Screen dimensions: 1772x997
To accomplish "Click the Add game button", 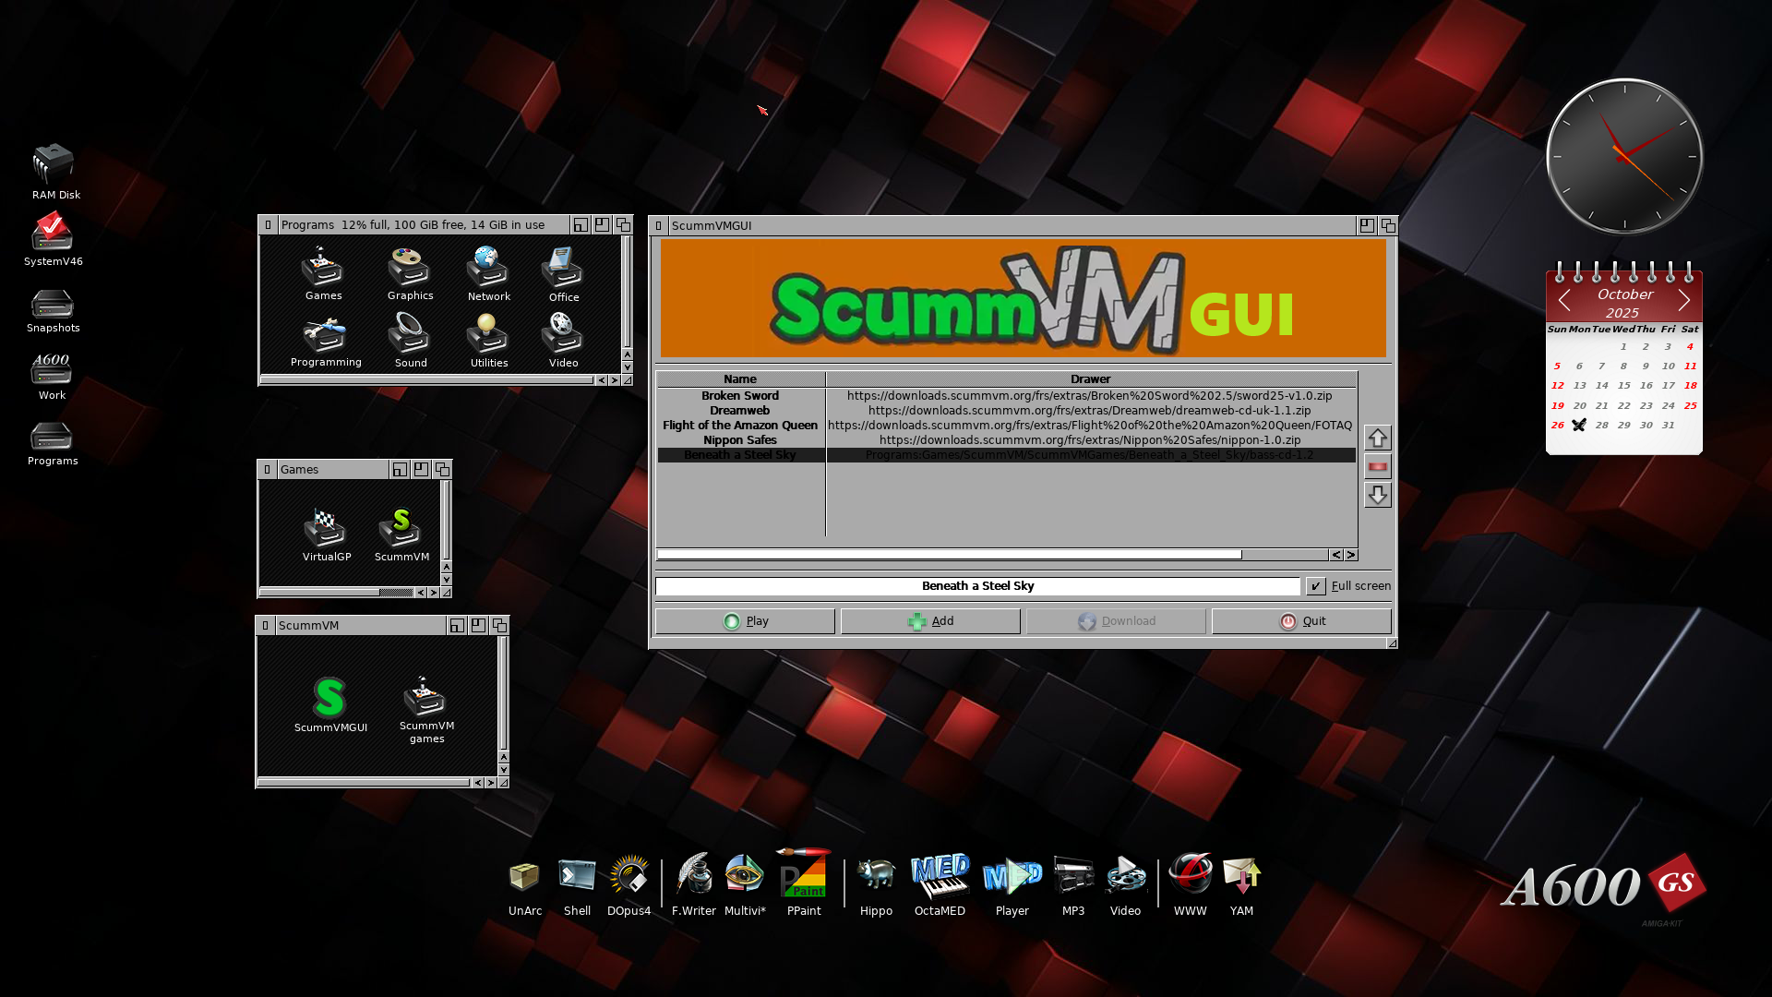I will click(x=930, y=621).
